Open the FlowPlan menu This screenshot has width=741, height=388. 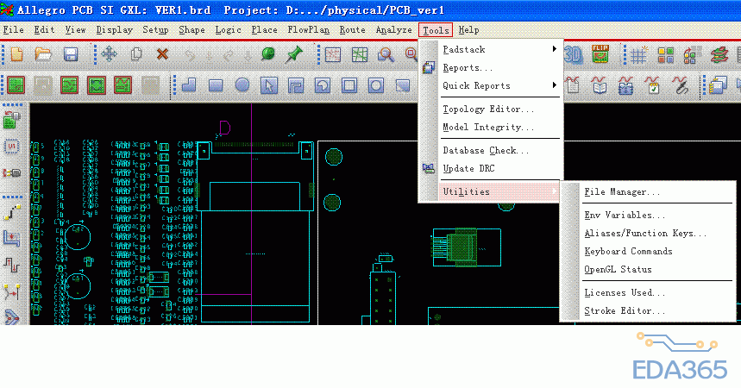click(309, 30)
